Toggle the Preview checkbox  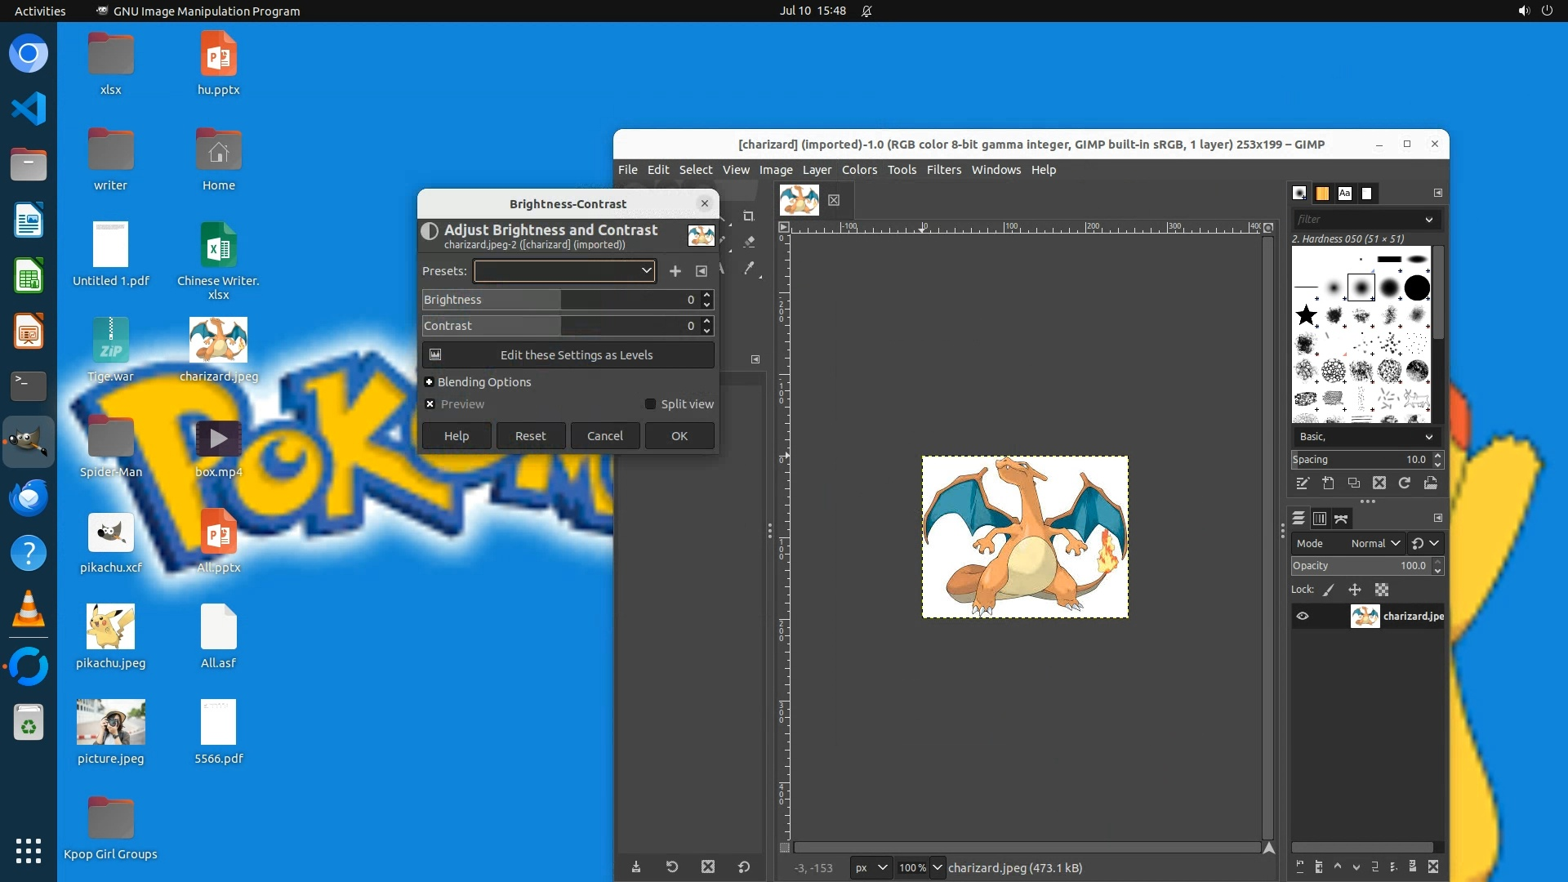(x=430, y=404)
